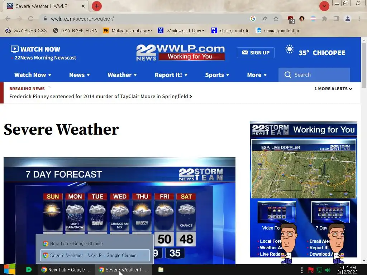Click the taskbar clock 7:02 PM
The width and height of the screenshot is (367, 275).
(347, 270)
